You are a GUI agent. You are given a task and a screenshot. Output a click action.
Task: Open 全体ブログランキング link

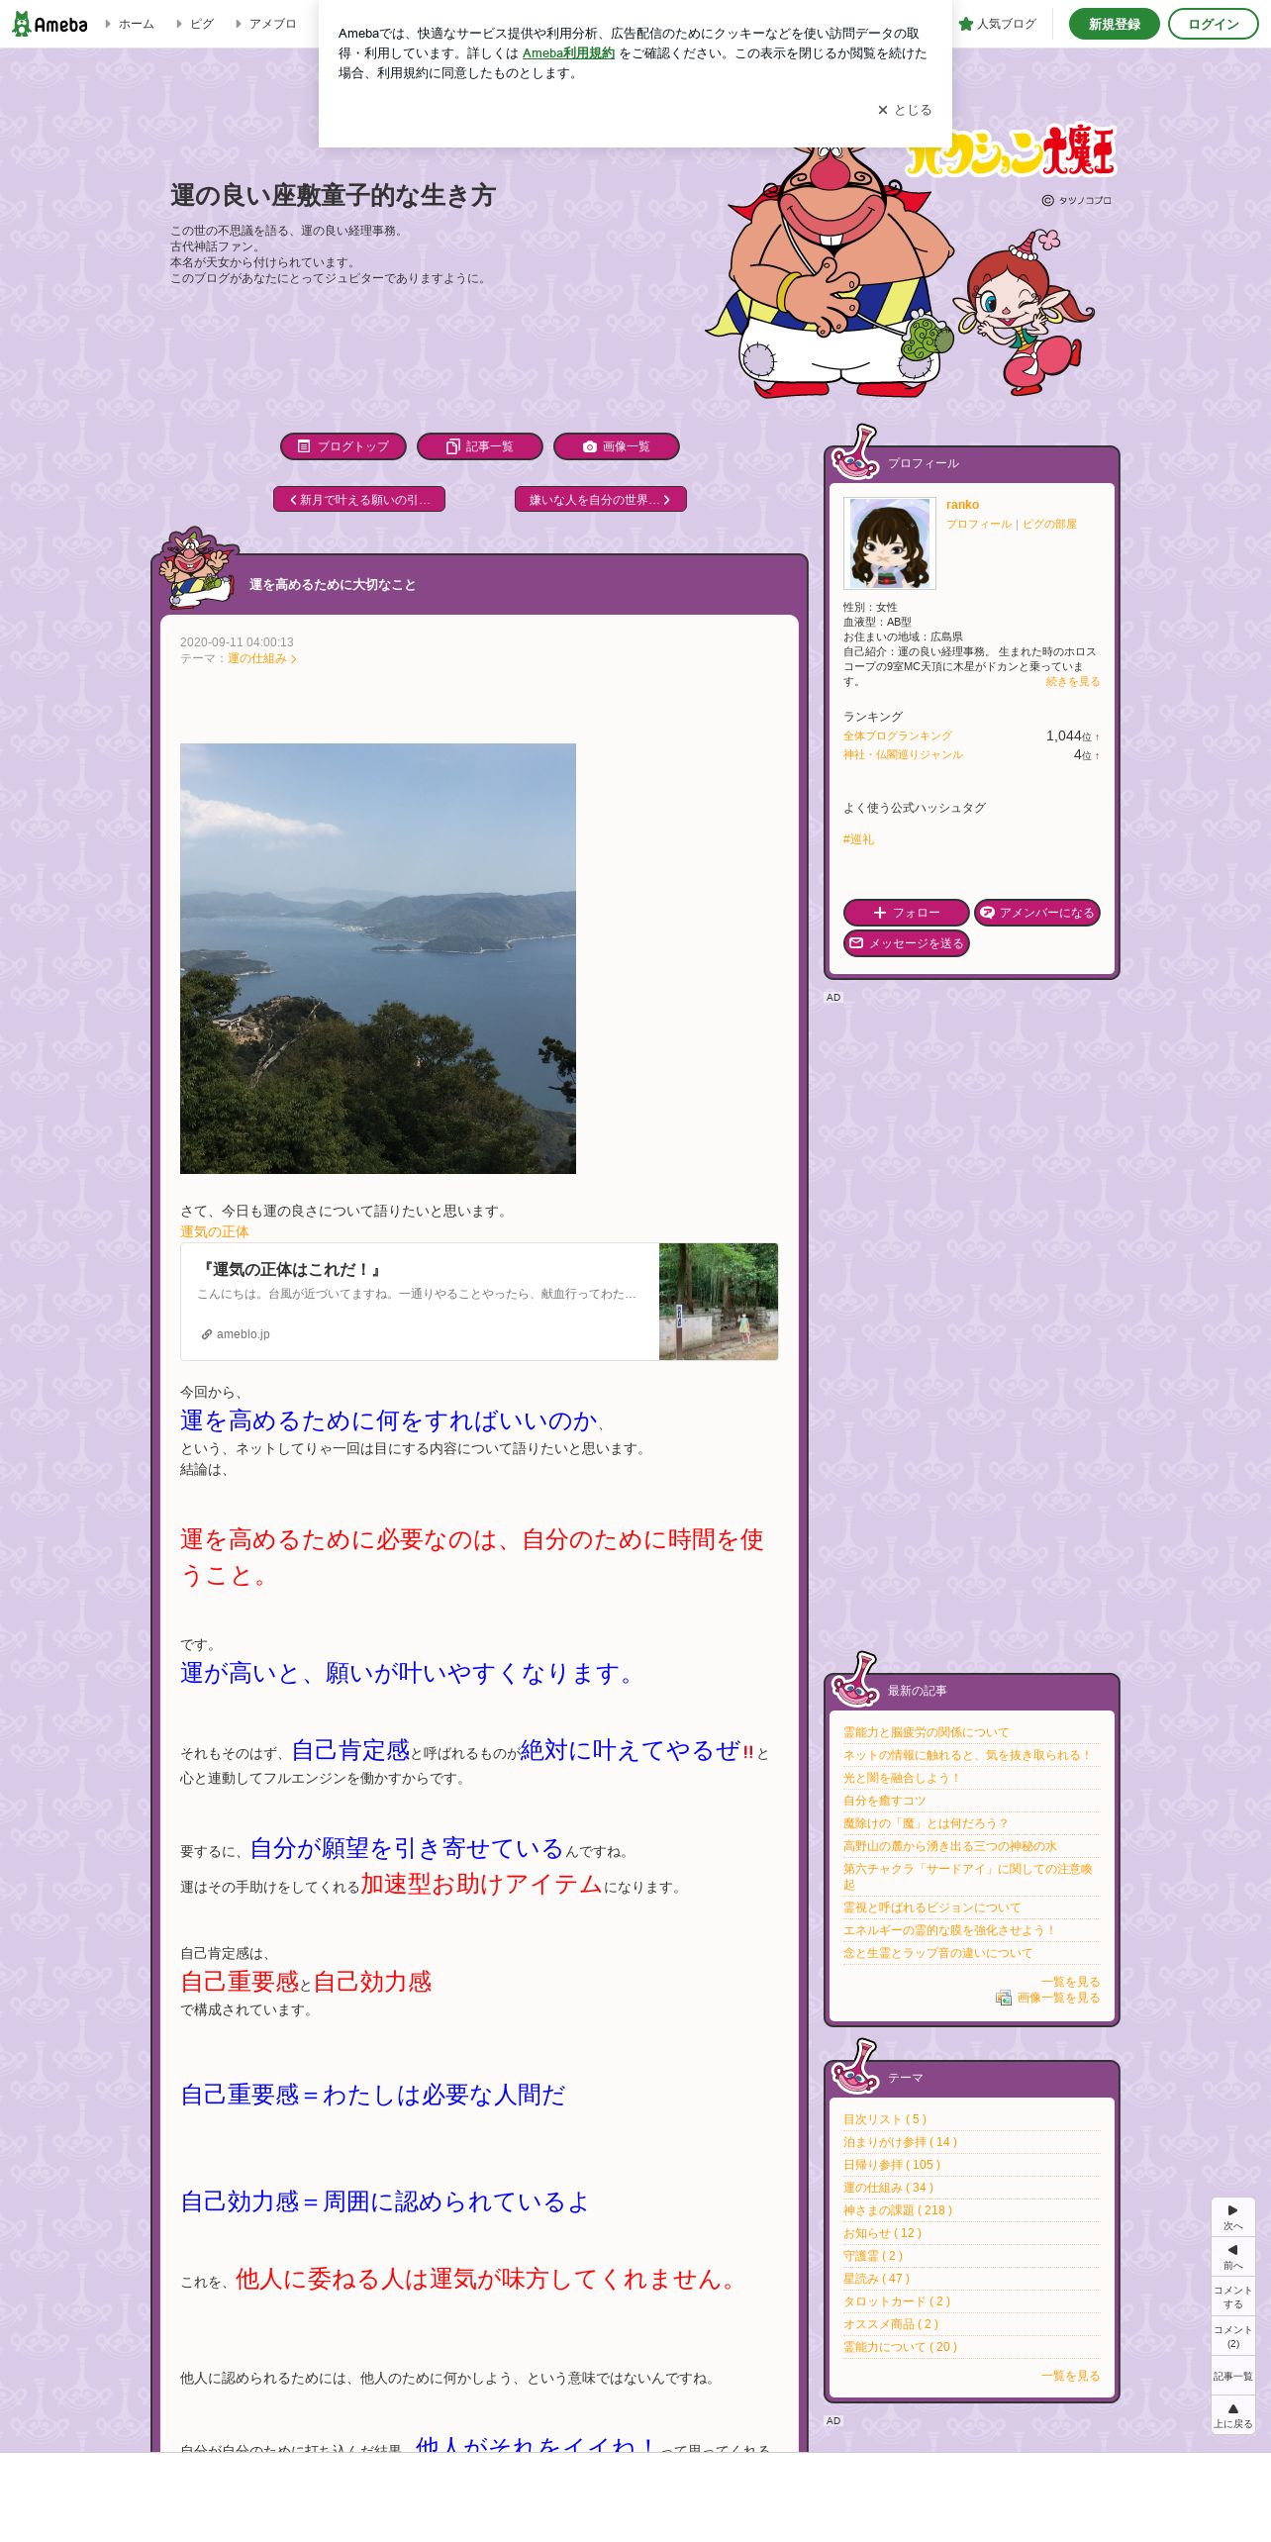(897, 735)
